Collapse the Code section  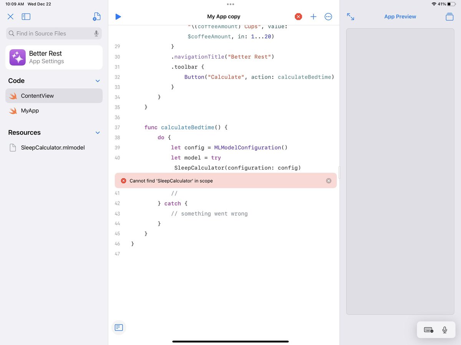coord(98,81)
